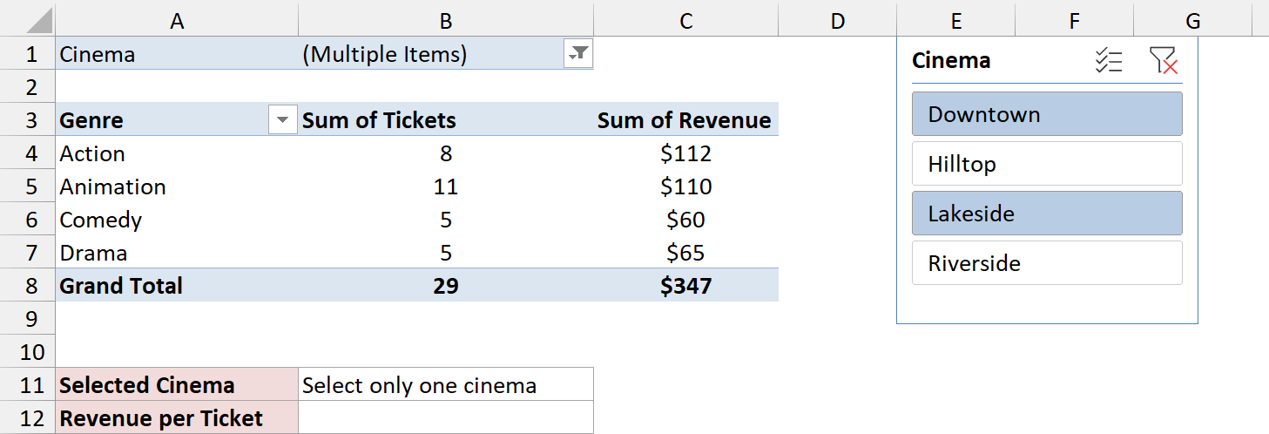Select column C header
The image size is (1269, 434).
tap(686, 21)
